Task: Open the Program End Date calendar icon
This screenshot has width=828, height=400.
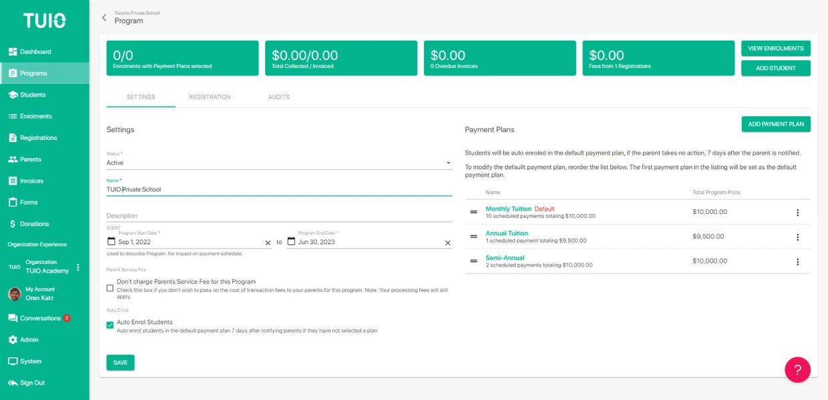Action: (x=291, y=242)
